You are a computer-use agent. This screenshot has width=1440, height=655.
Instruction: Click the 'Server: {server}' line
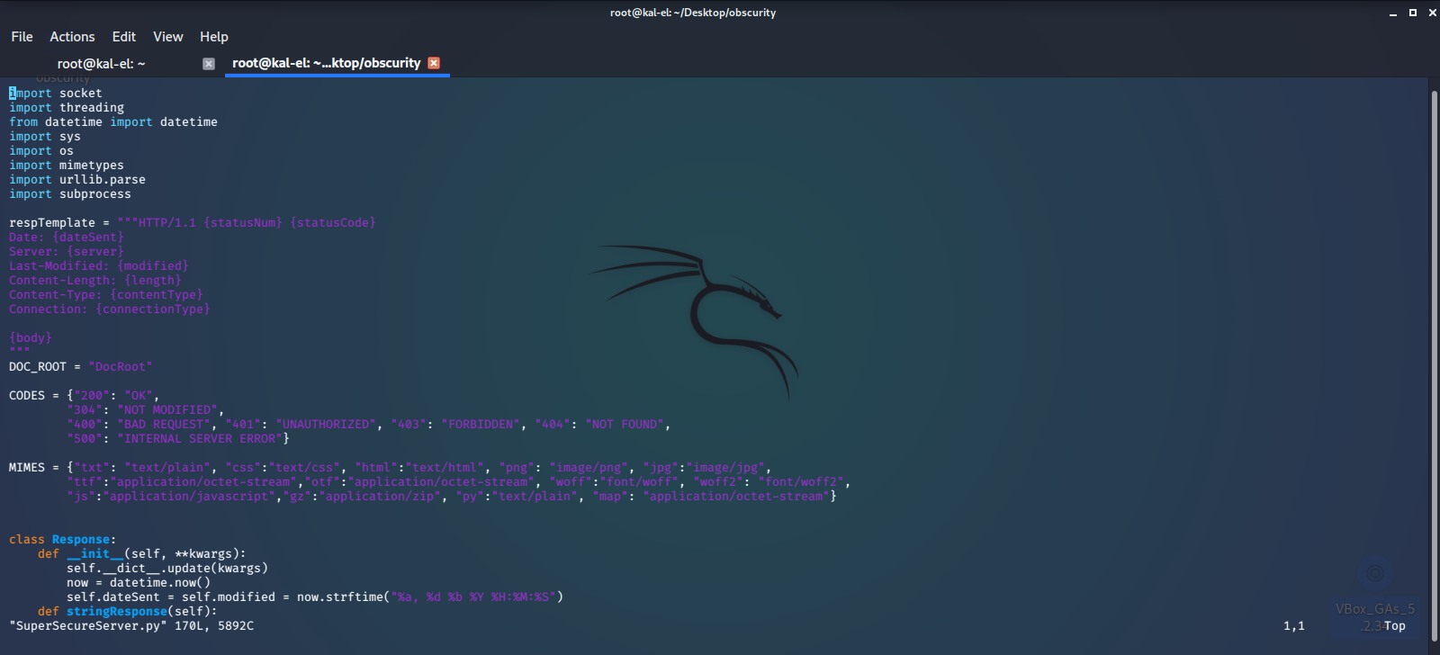coord(67,252)
